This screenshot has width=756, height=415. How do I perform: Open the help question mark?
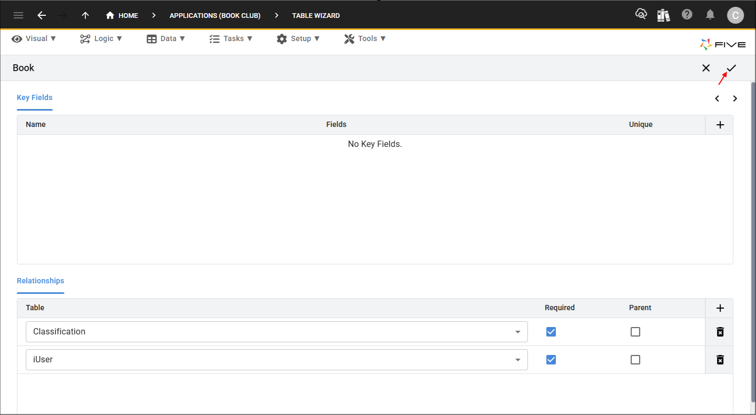tap(687, 14)
